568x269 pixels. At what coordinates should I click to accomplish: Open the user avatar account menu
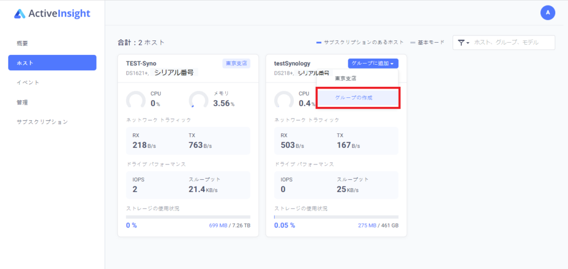547,13
